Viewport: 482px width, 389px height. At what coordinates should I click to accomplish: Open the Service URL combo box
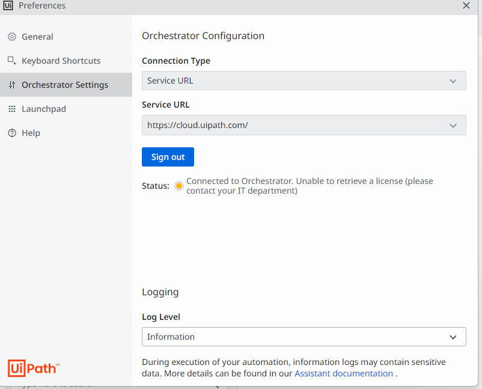[x=304, y=125]
